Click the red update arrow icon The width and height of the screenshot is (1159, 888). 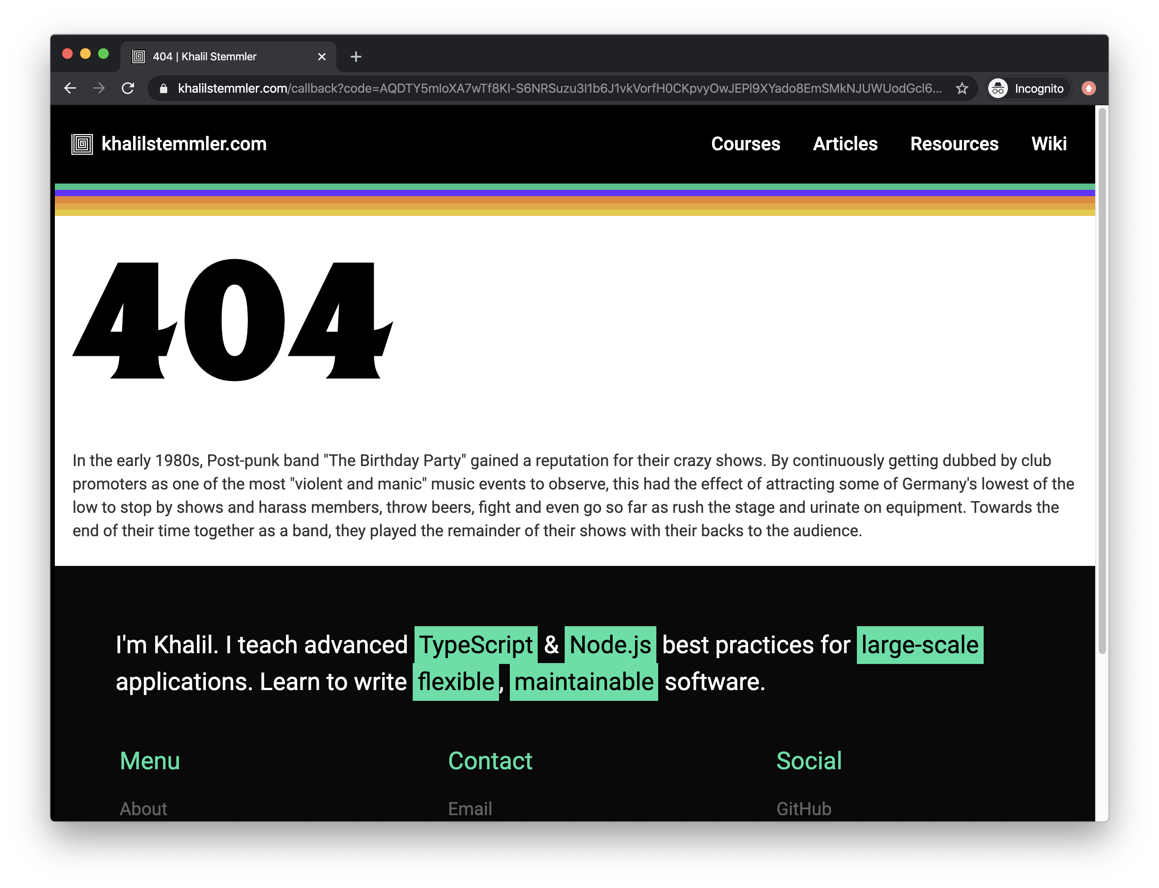coord(1088,88)
